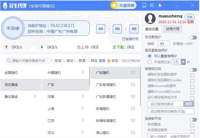200x138 pixels.
Task: Click the message icon beside 广东电信随机
Action: tap(133, 85)
